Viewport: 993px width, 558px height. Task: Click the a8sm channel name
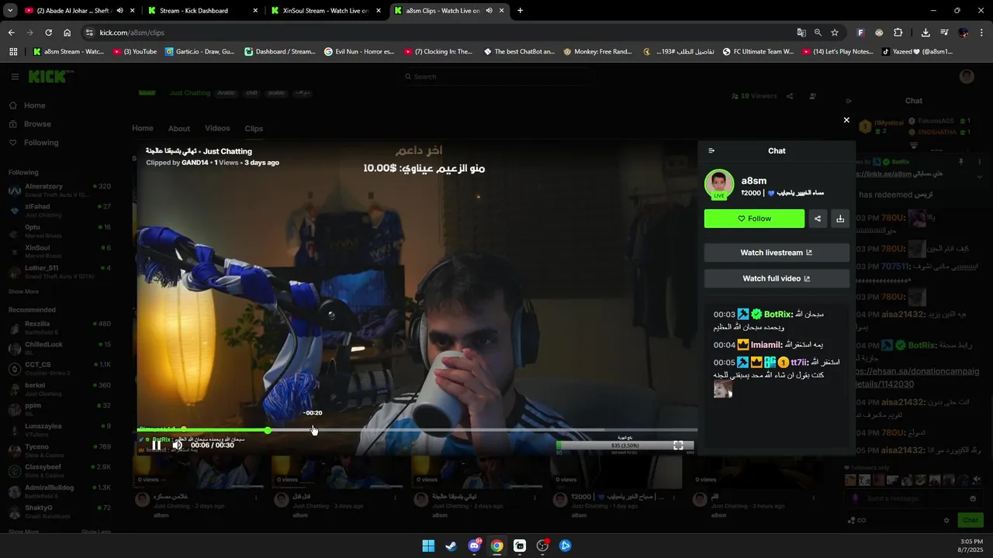tap(754, 181)
